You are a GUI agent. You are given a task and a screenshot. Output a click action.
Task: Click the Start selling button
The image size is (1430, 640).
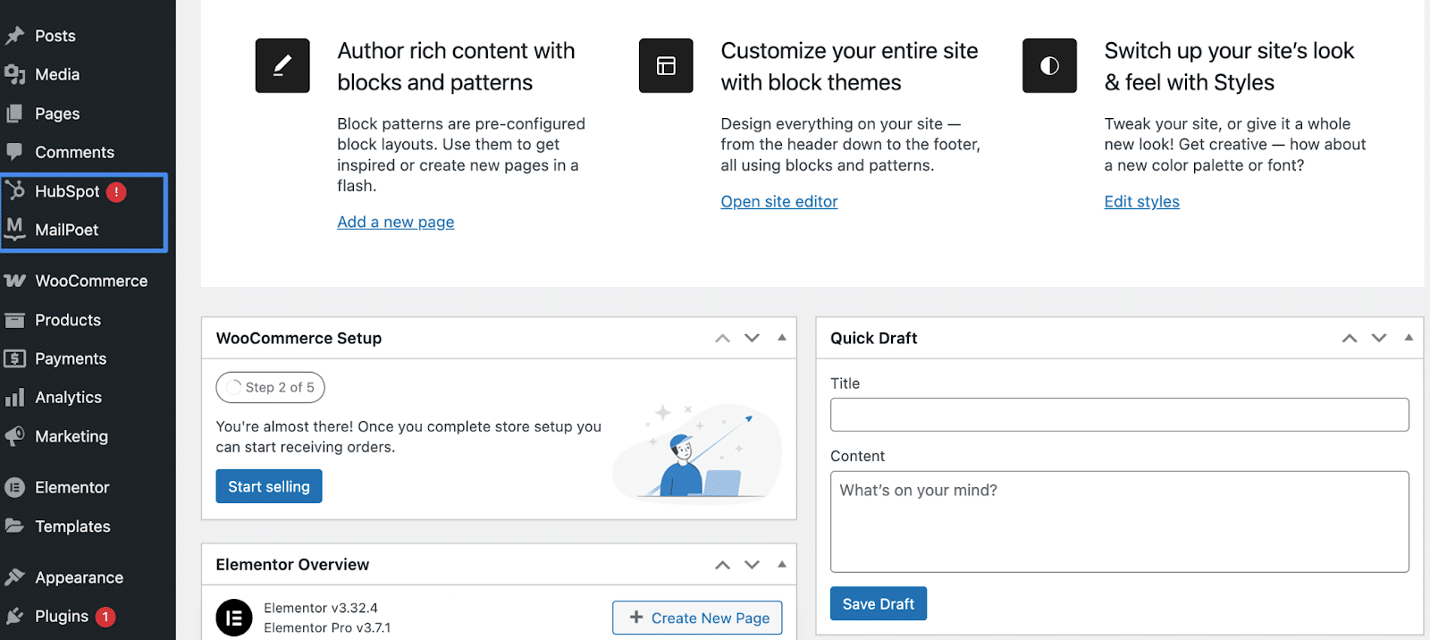(269, 486)
